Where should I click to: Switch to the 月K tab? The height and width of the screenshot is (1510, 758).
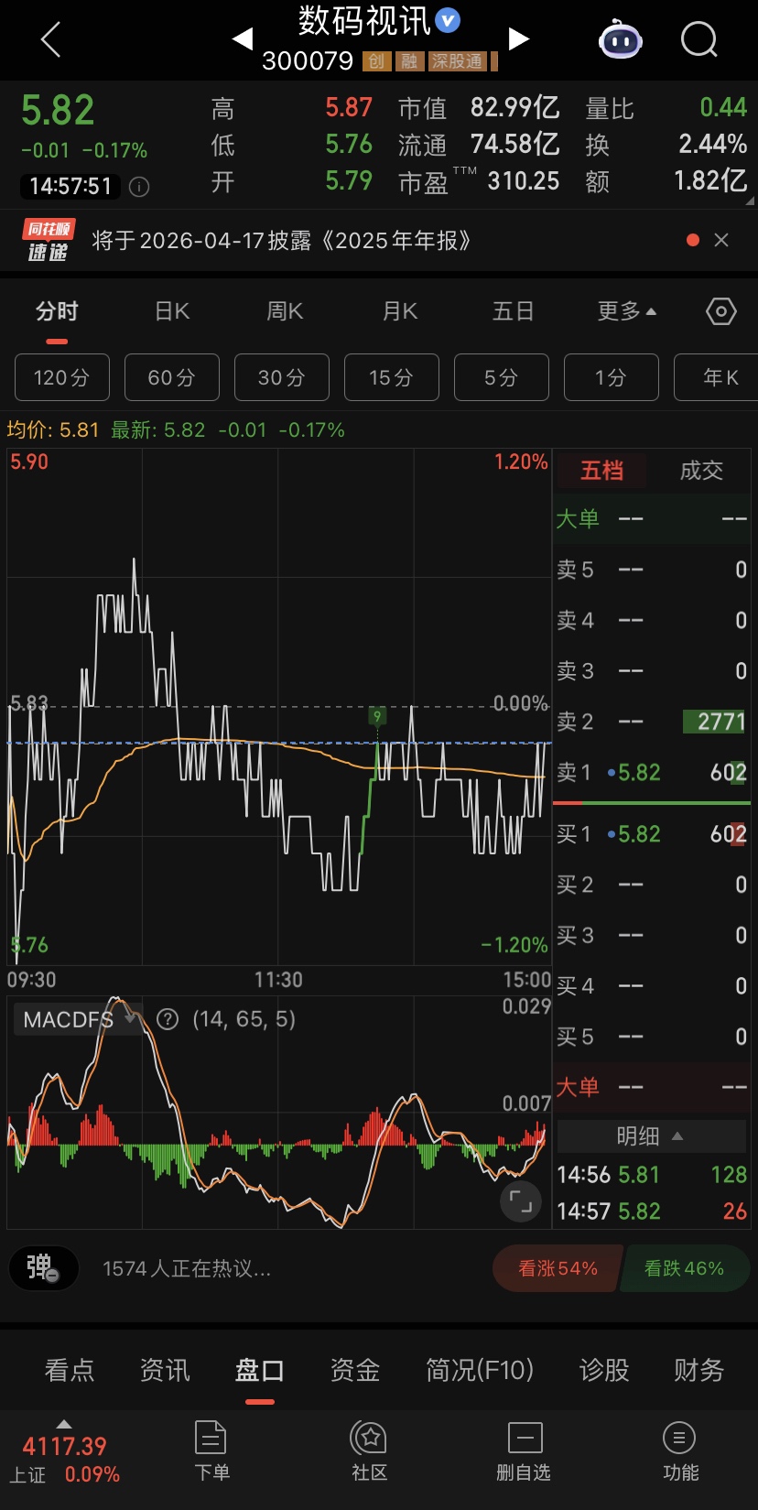[400, 311]
